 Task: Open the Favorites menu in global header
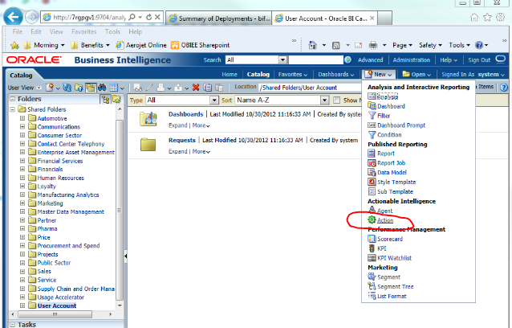tap(293, 75)
